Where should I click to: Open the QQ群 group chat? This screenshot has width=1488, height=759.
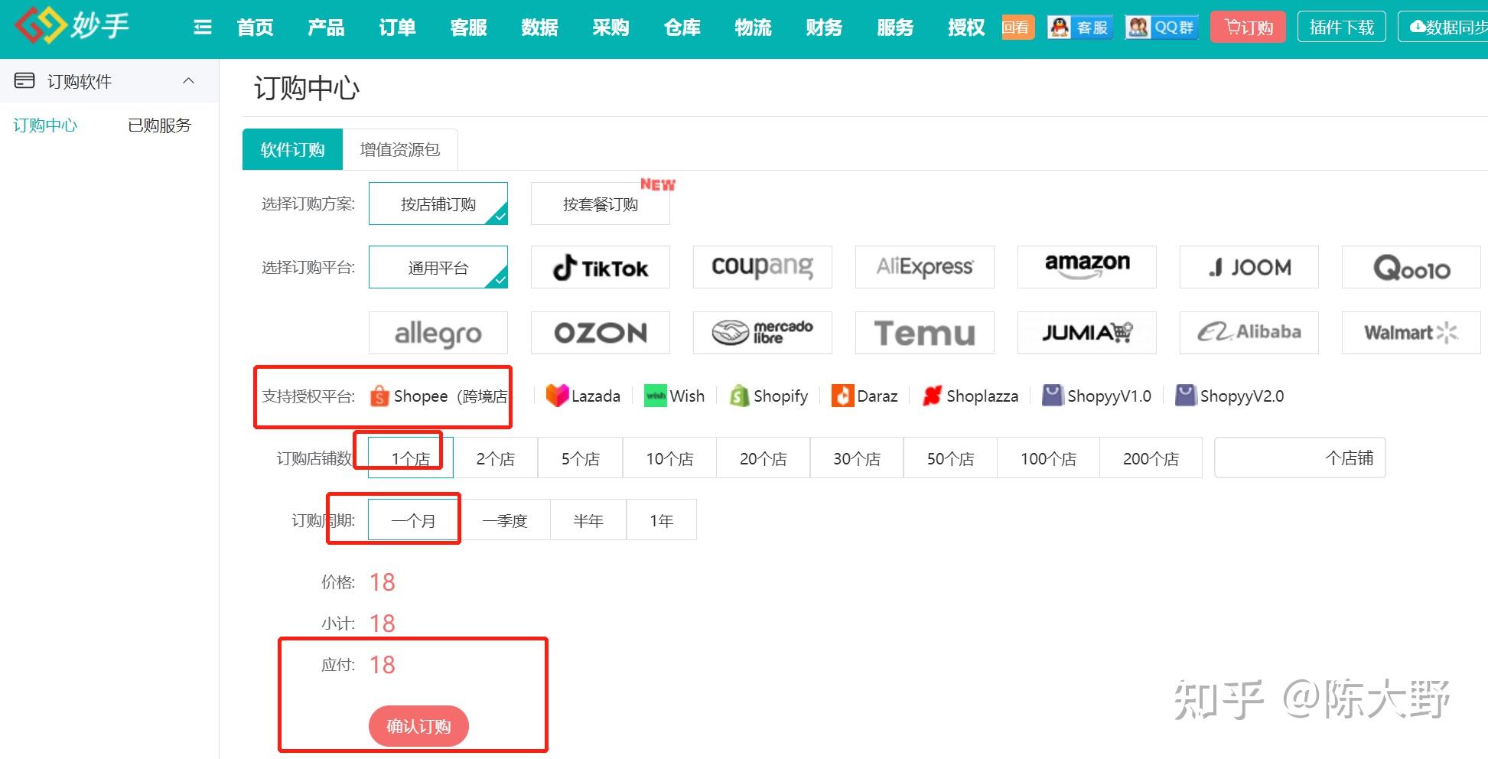coord(1161,25)
